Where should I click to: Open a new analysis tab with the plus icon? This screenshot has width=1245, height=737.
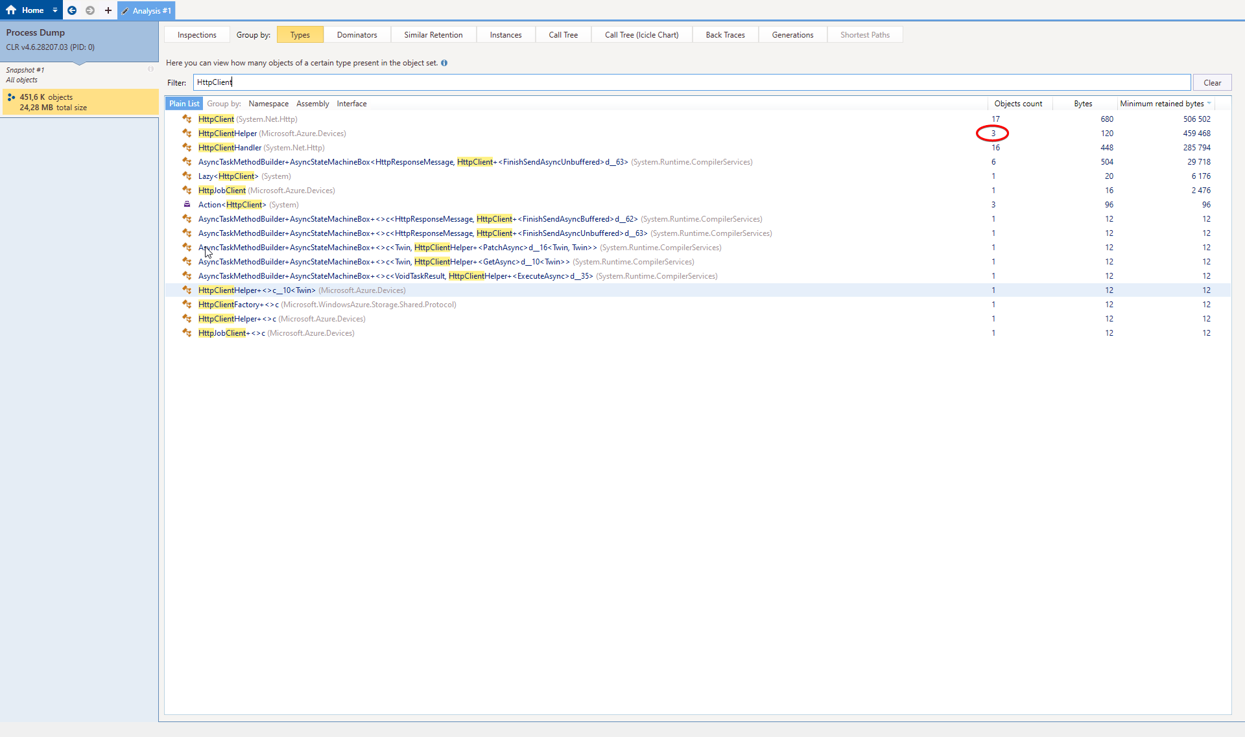point(108,10)
